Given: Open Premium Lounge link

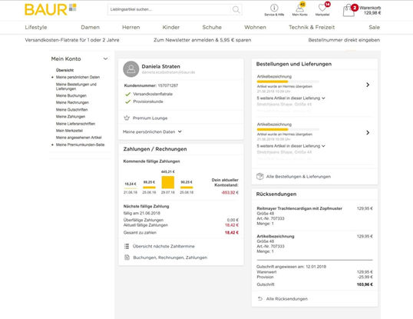Looking at the screenshot, I should [150, 118].
